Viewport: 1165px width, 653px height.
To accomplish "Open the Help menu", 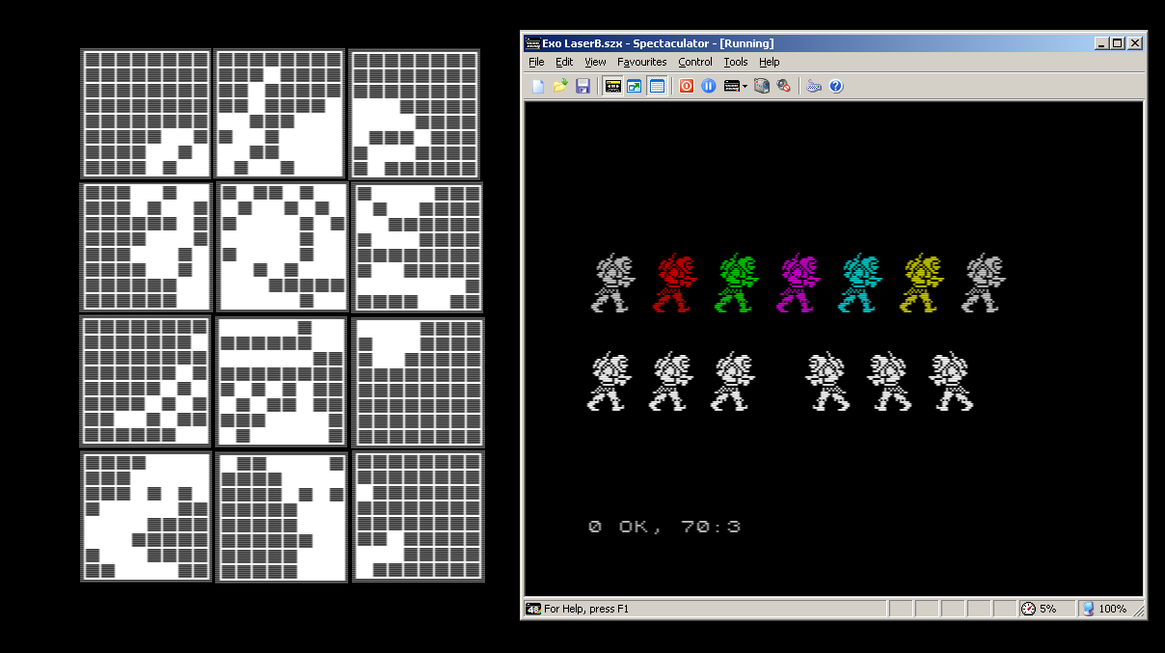I will pyautogui.click(x=770, y=62).
